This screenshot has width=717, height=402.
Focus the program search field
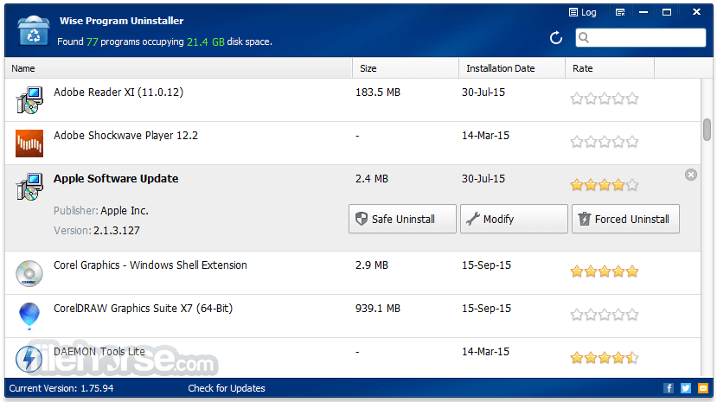point(640,37)
